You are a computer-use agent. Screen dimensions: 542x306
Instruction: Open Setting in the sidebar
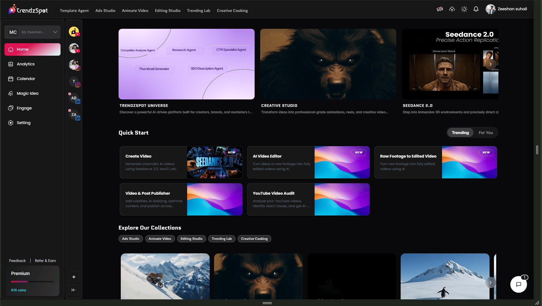tap(32, 123)
